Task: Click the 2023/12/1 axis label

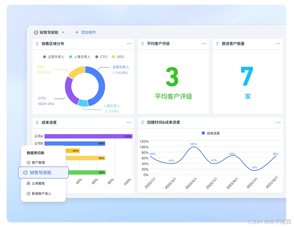Action: click(x=272, y=182)
